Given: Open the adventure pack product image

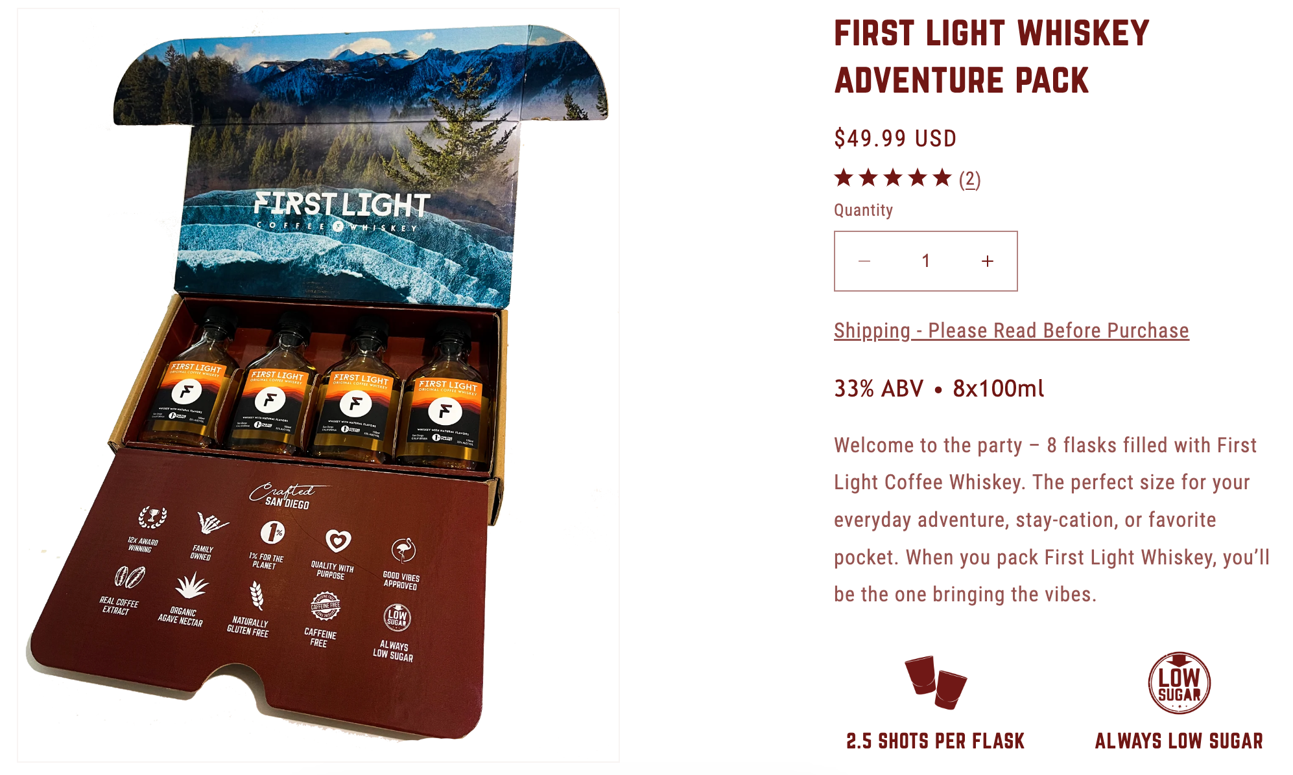Looking at the screenshot, I should pyautogui.click(x=318, y=385).
